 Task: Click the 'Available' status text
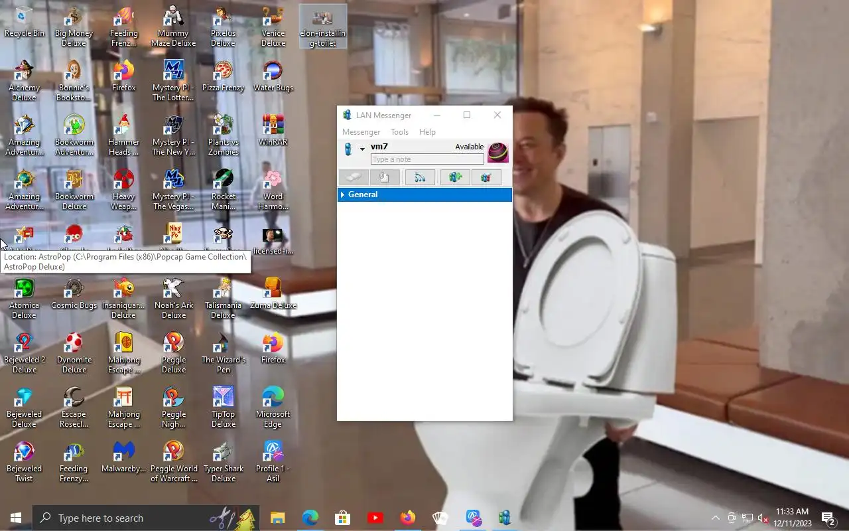[x=469, y=147]
